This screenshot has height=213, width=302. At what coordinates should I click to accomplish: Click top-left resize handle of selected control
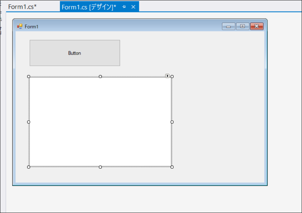[29, 76]
